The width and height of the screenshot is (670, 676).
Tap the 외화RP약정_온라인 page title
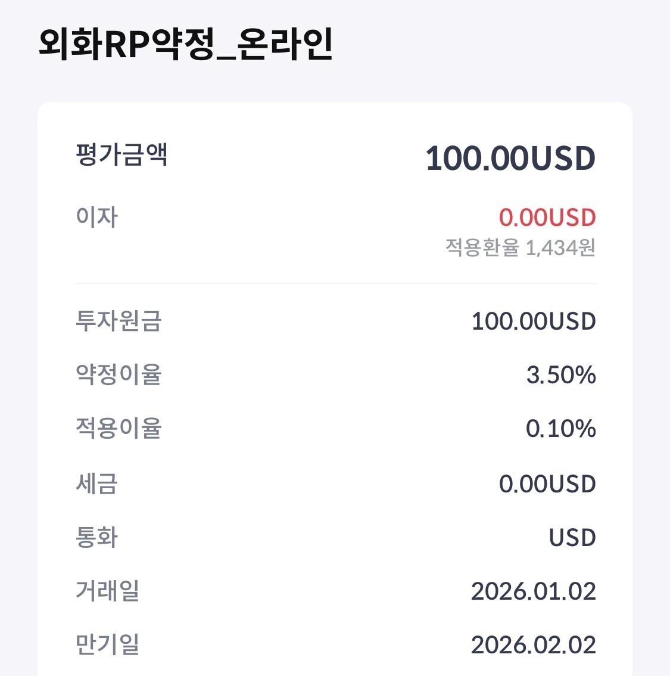coord(185,44)
